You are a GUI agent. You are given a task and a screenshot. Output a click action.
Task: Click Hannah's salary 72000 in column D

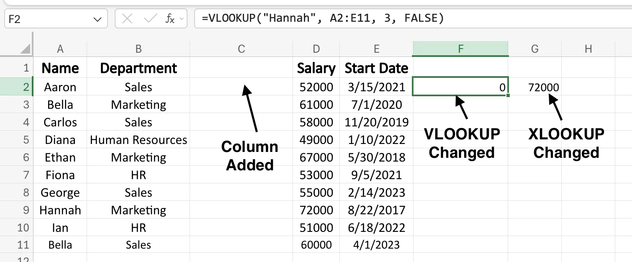316,210
